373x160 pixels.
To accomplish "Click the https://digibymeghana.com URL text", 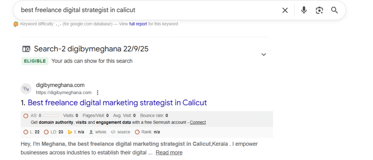I will point(63,93).
